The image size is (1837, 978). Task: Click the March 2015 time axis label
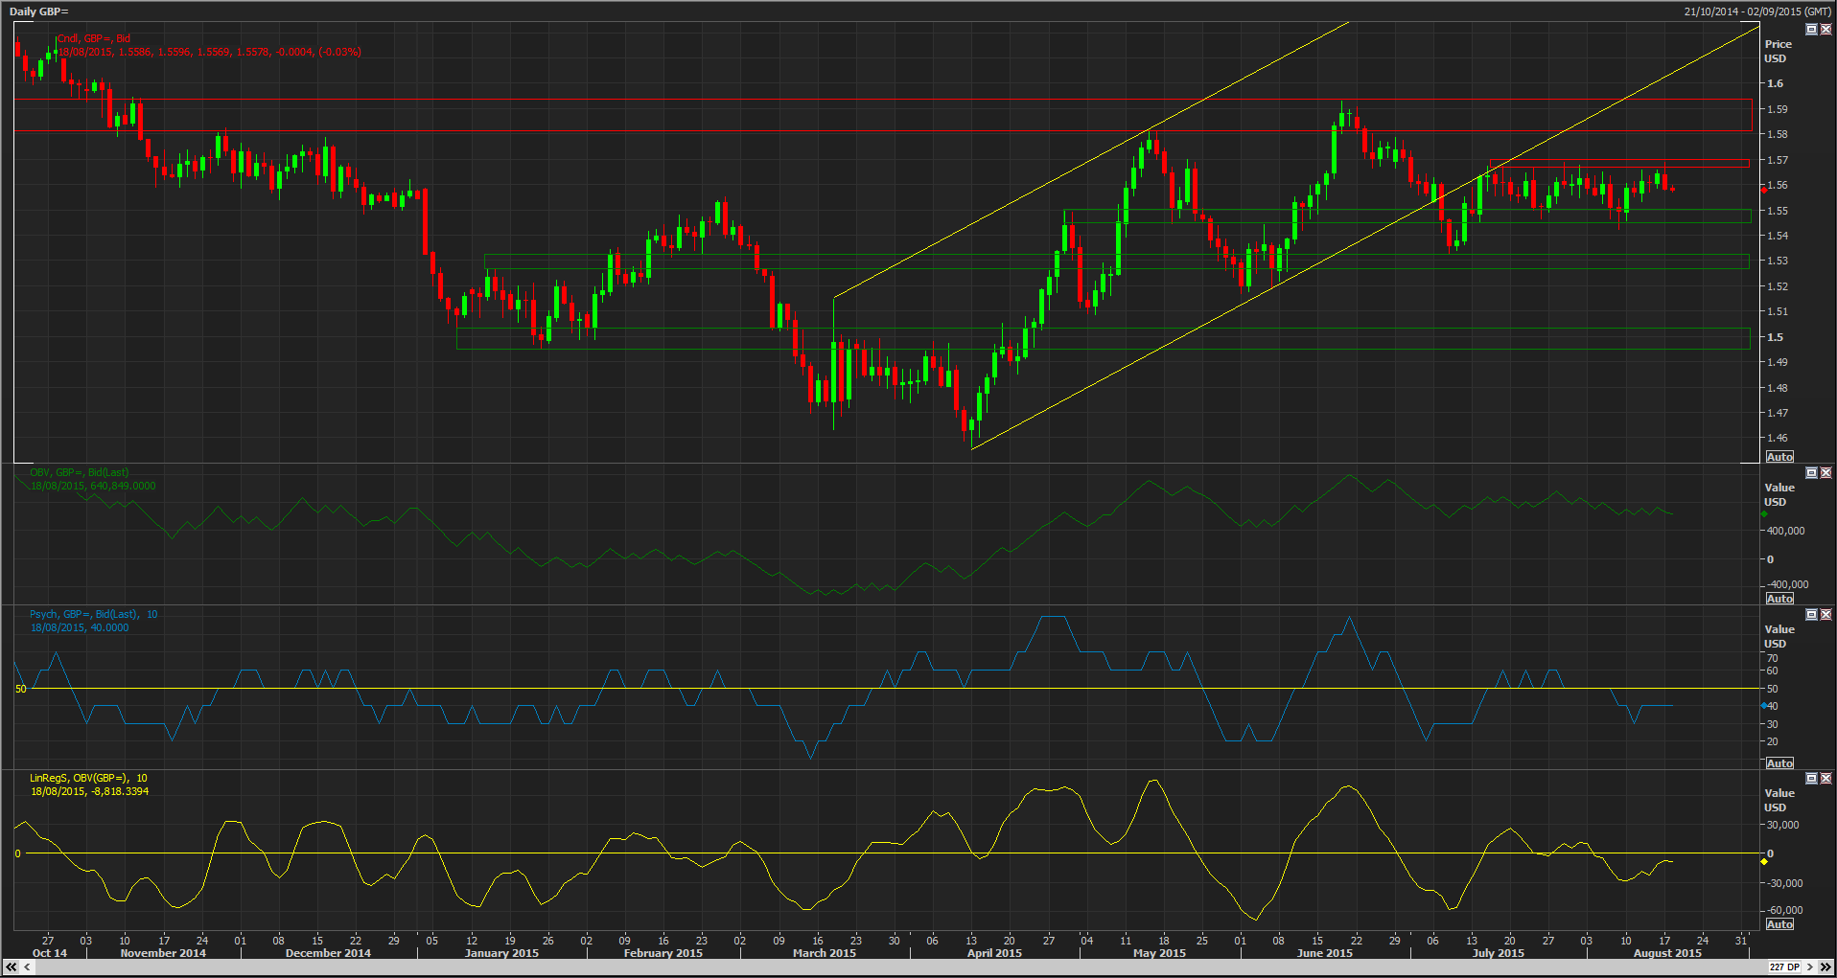coord(825,953)
